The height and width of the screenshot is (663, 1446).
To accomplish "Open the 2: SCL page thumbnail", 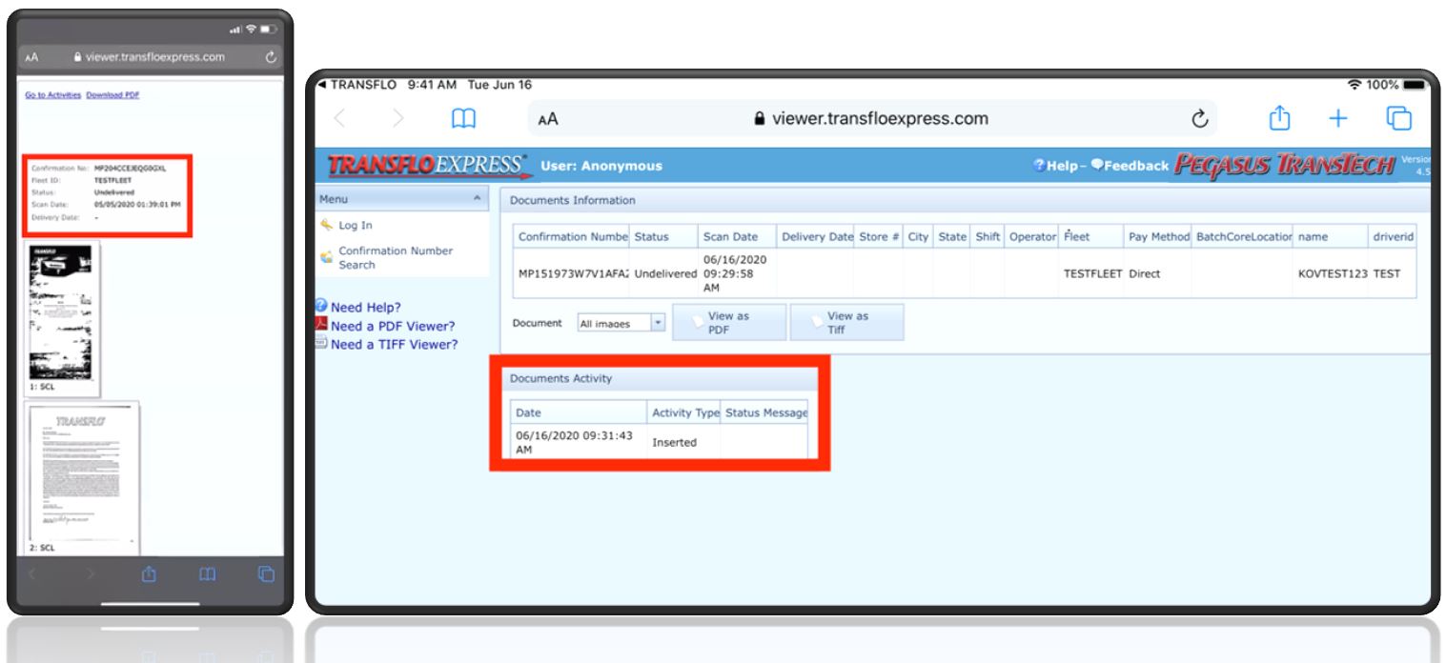I will [80, 477].
